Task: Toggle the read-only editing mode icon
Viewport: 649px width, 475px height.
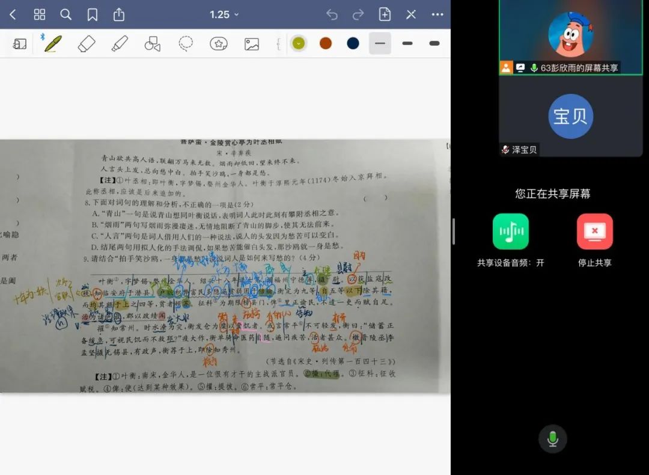Action: (x=411, y=14)
